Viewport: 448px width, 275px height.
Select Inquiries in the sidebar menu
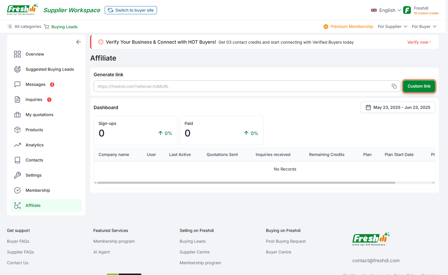pos(34,100)
